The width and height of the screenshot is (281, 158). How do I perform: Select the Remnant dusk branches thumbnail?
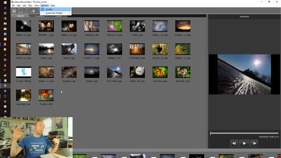click(92, 72)
